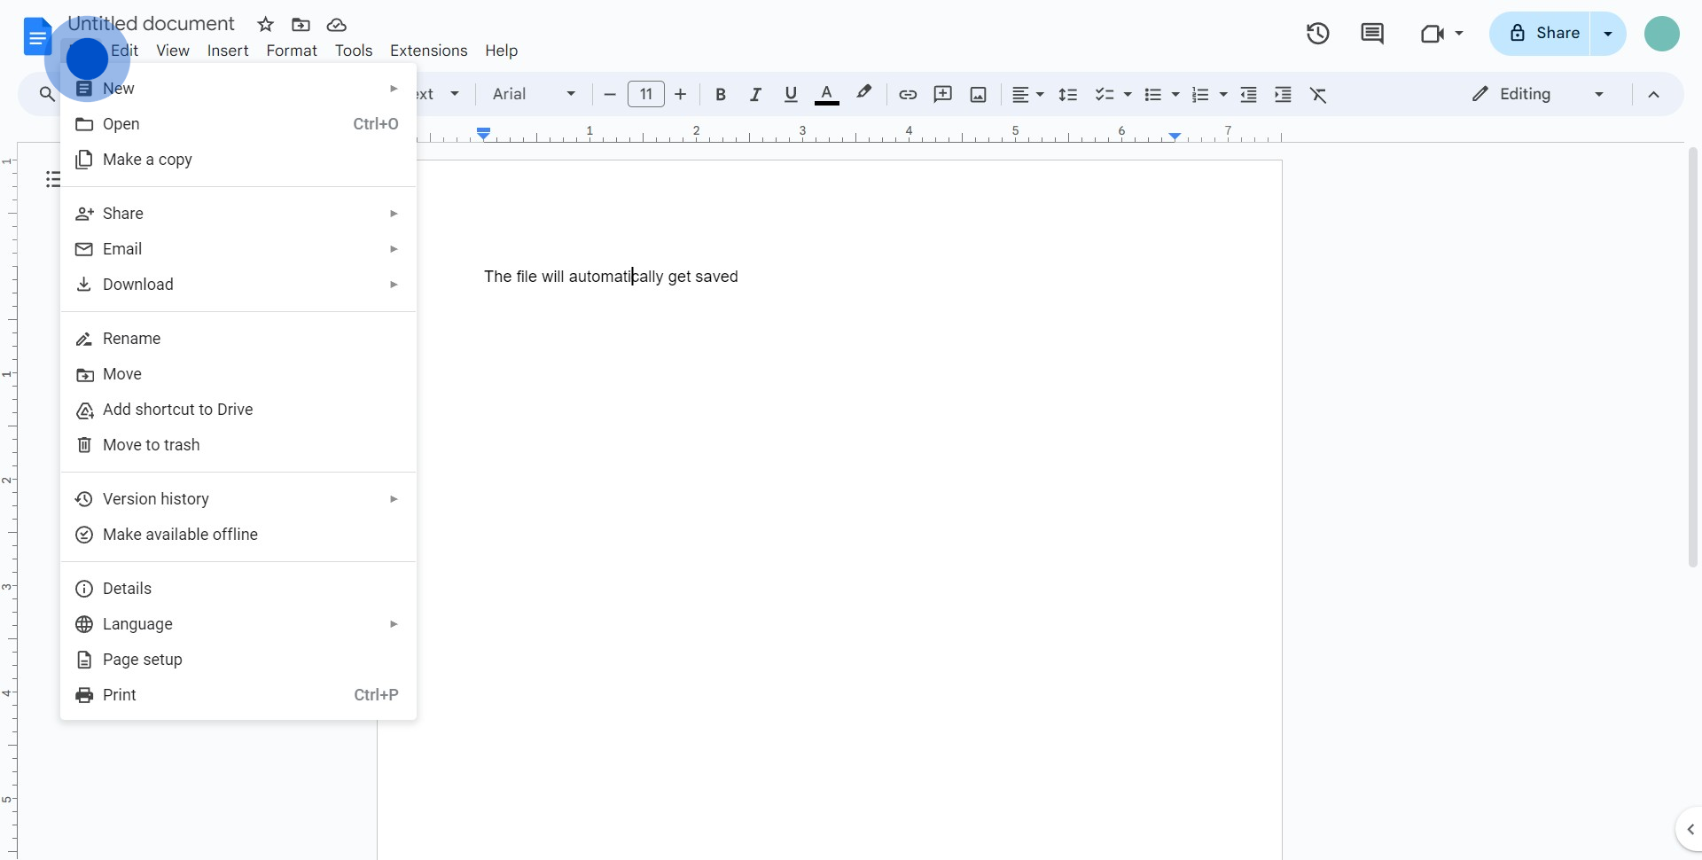Toggle Make available offline
Viewport: 1702px width, 860px height.
[238, 535]
